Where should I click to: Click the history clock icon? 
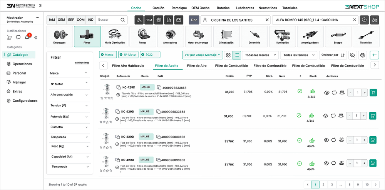[x=364, y=20]
